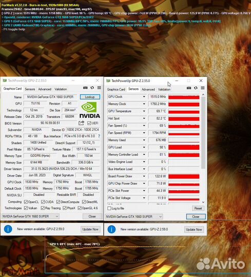Click the BIOS share/export icon
The image size is (251, 277).
click(x=81, y=123)
